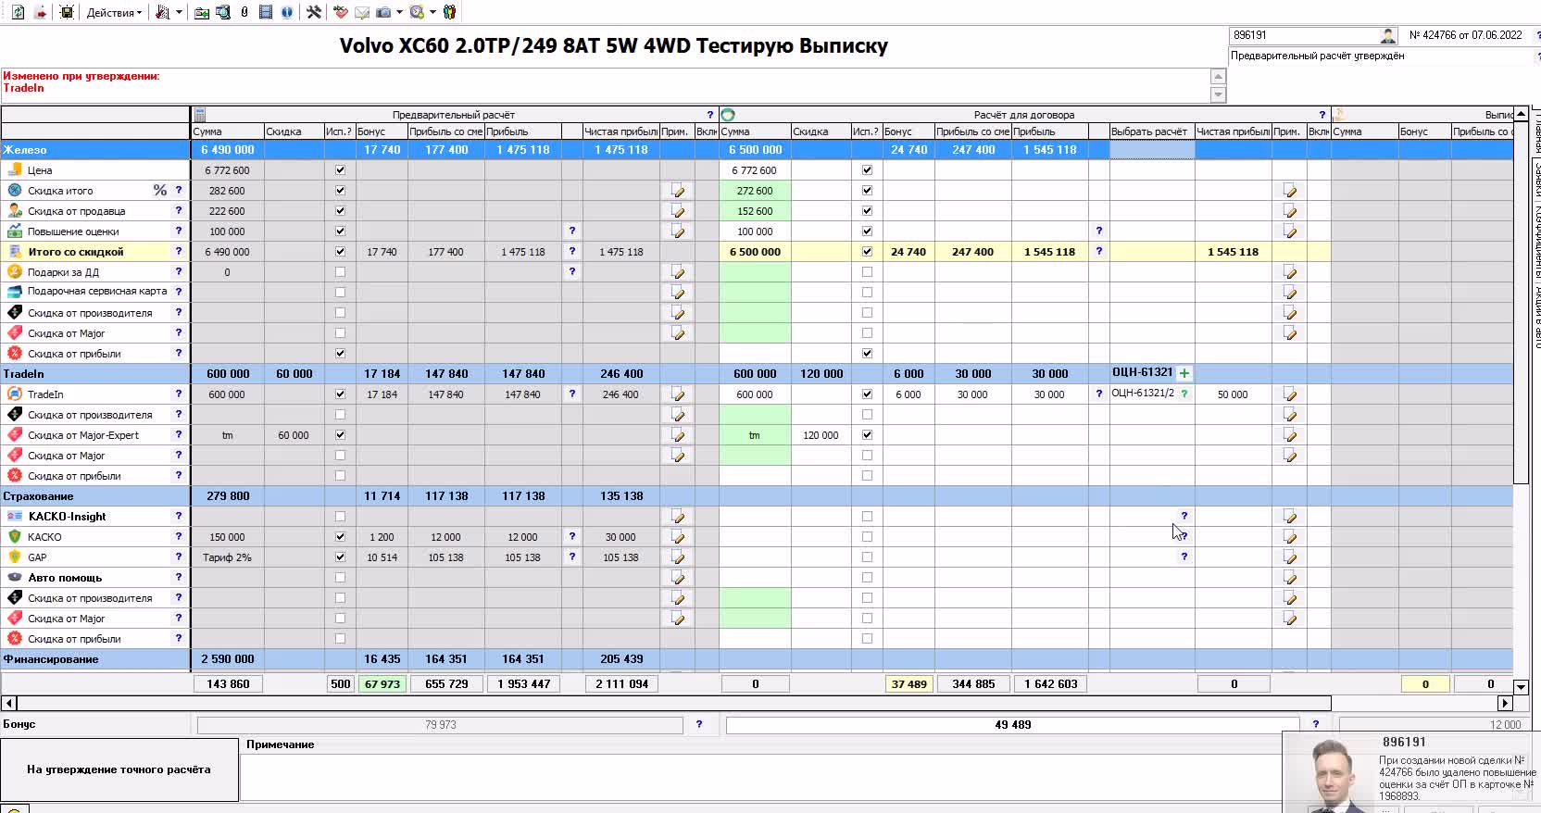Open the tools wrench-and-hammer icon
1541x813 pixels.
click(x=315, y=12)
